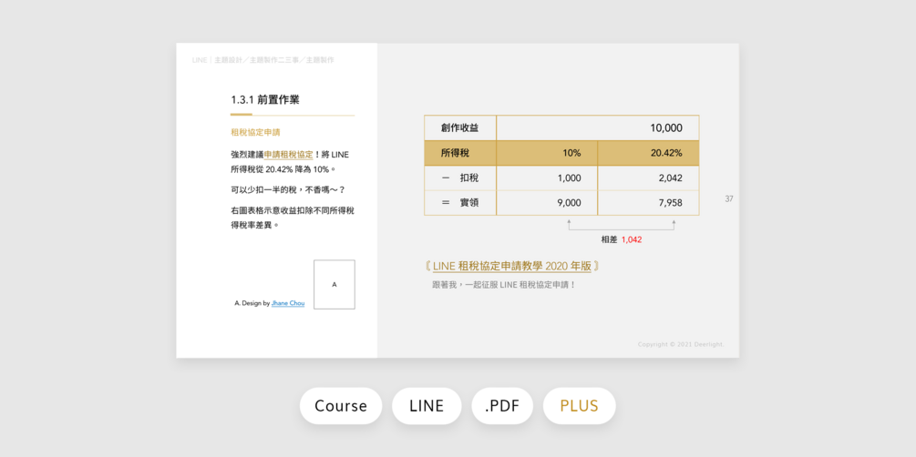
Task: Select the 7,958 net amount cell
Action: (648, 202)
